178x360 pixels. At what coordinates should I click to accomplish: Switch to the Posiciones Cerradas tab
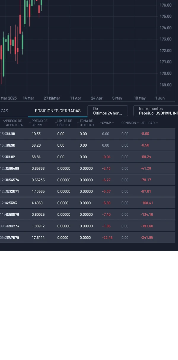[58, 111]
